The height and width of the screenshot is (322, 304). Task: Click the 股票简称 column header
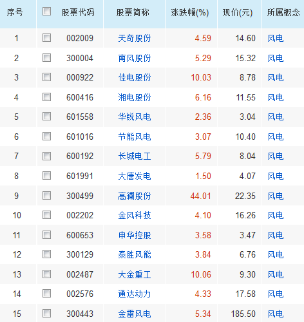[x=133, y=12]
